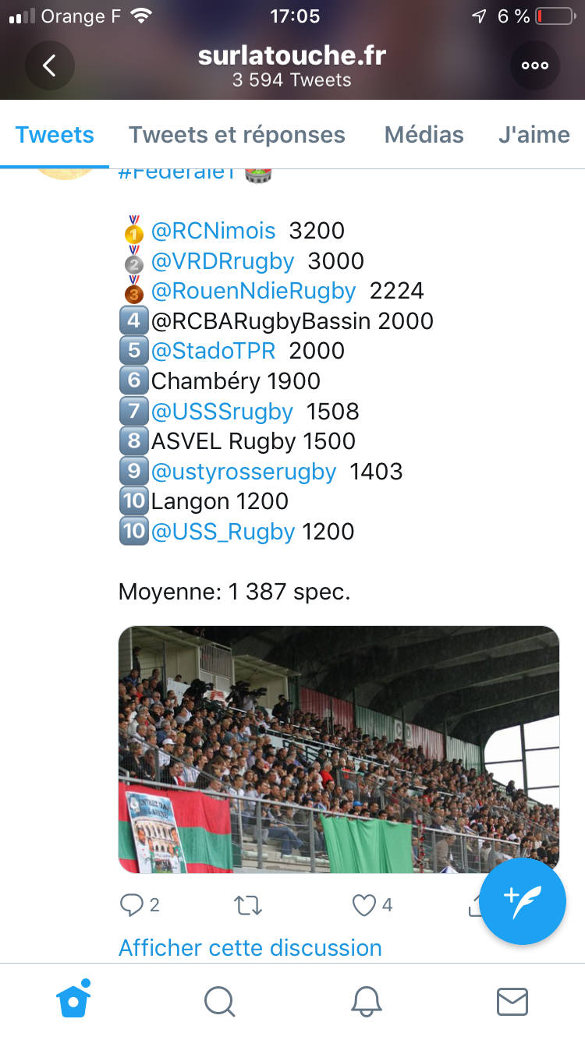Select the J'aime tab
Image resolution: width=585 pixels, height=1040 pixels.
[x=534, y=135]
